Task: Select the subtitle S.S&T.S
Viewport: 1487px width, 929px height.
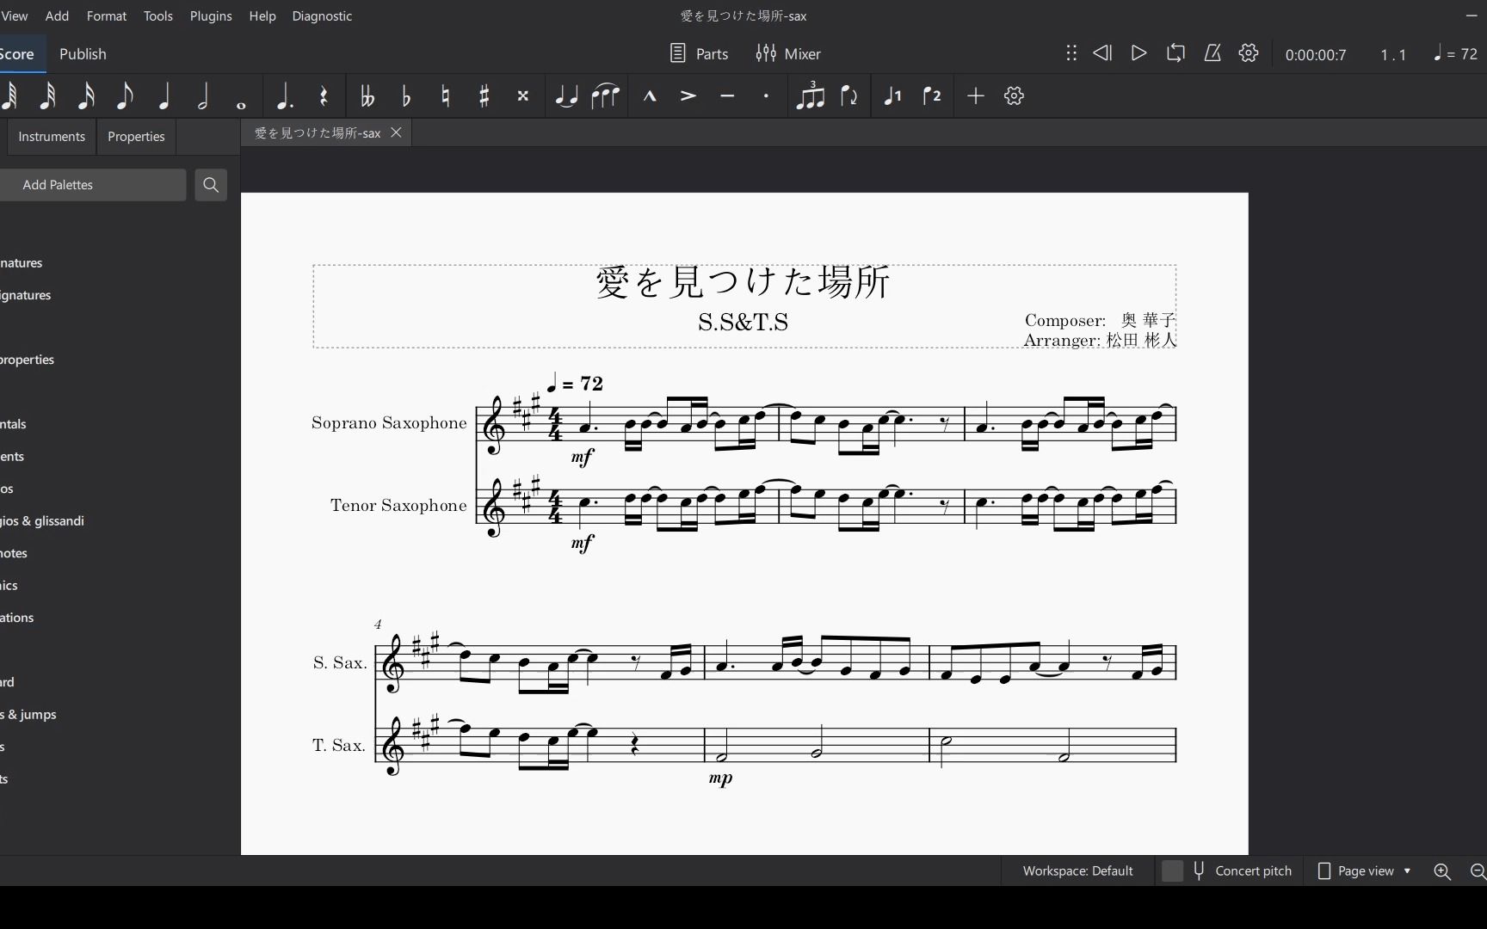Action: [x=743, y=322]
